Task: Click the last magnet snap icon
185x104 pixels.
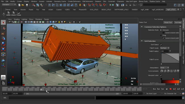Action: (104, 5)
